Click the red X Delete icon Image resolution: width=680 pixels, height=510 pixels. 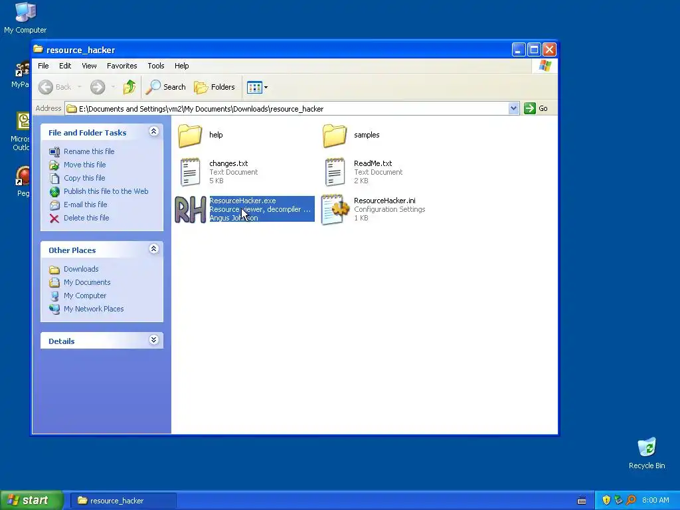click(54, 218)
